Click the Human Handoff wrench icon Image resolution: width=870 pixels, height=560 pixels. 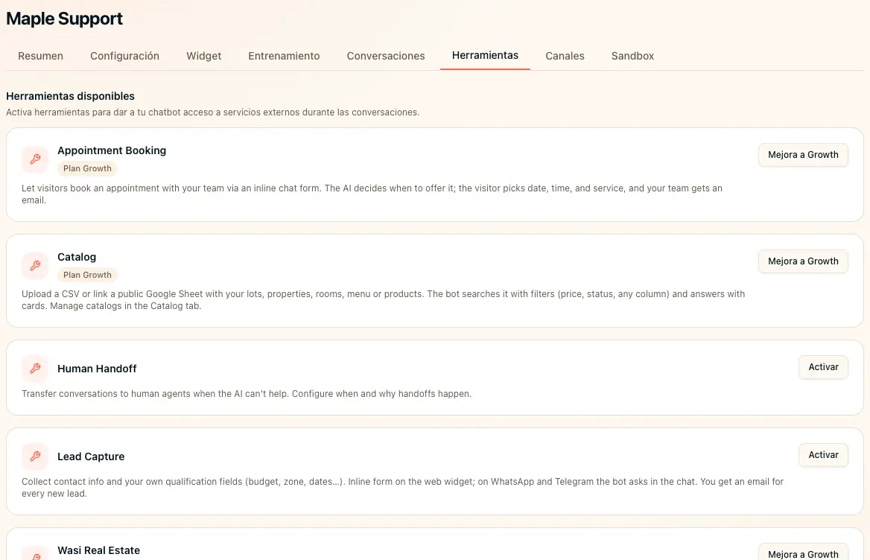point(35,369)
